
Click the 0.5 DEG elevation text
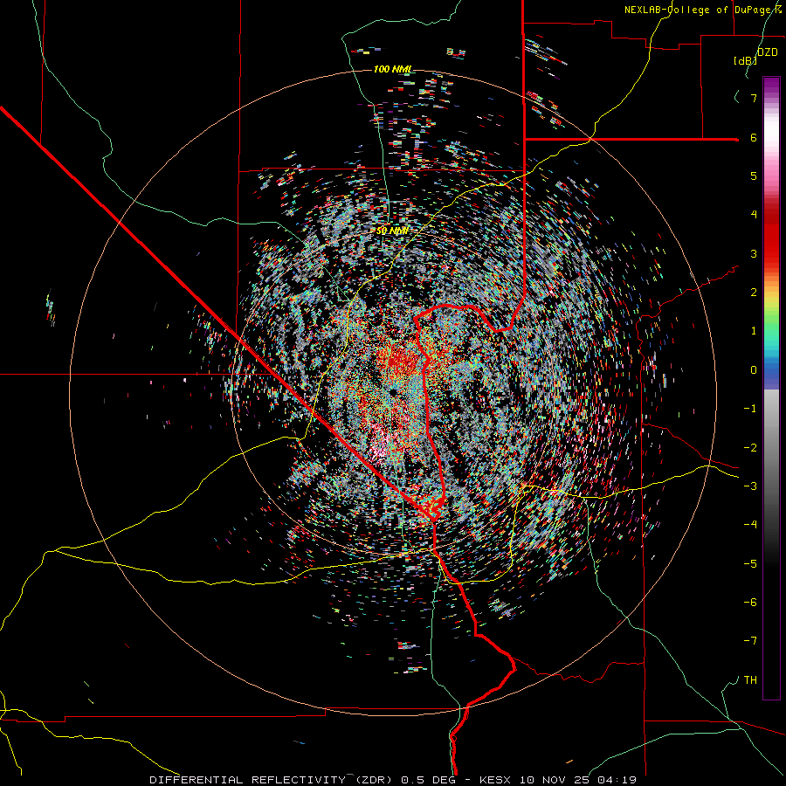[428, 780]
